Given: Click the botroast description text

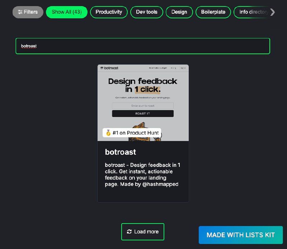Looking at the screenshot, I should click(142, 174).
